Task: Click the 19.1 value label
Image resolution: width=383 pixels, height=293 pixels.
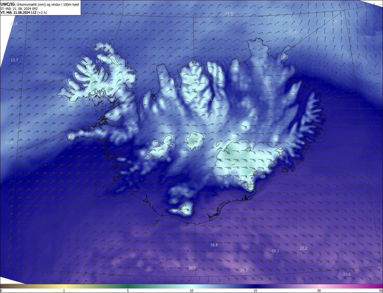Action: tap(275, 251)
